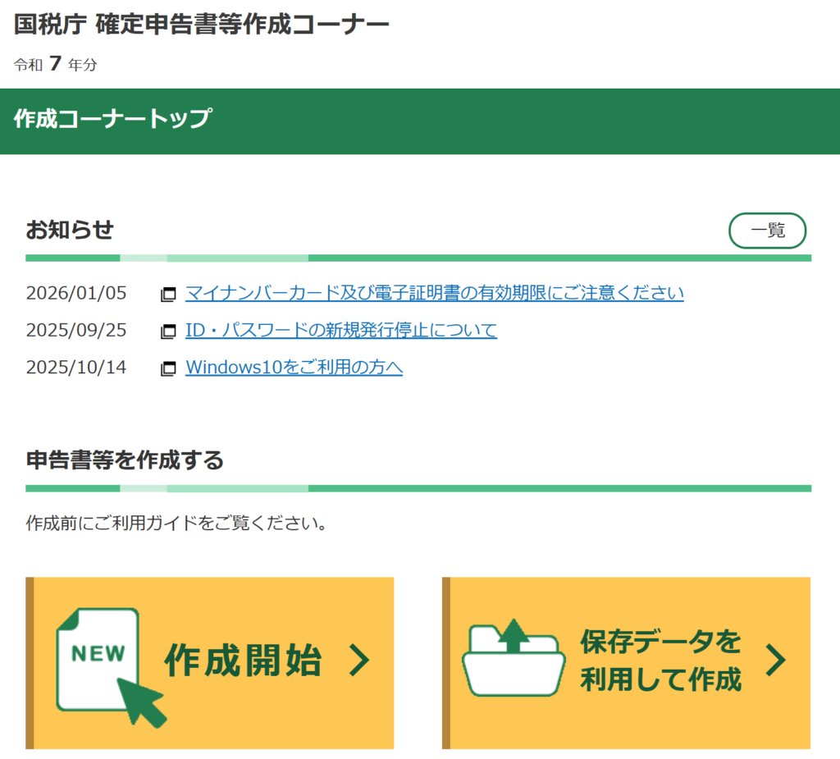Open the Windows10をご利用の方へ link
840x759 pixels.
[x=293, y=367]
